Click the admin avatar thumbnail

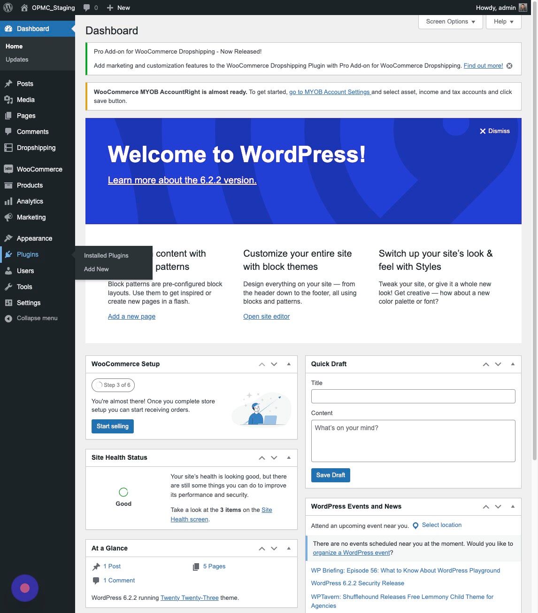pos(523,8)
